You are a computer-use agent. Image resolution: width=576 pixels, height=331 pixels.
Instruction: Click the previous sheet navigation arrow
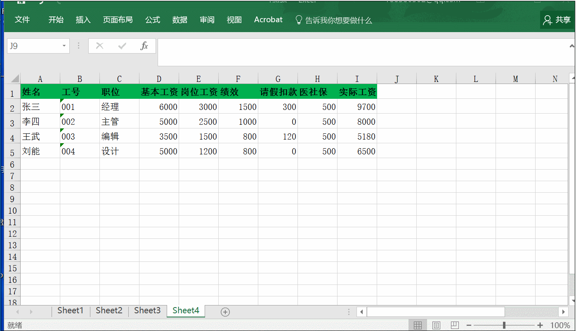[18, 312]
